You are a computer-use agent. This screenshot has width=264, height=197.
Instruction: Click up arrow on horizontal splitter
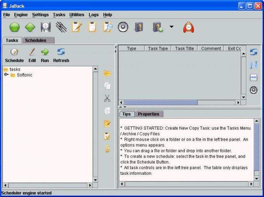click(x=121, y=107)
